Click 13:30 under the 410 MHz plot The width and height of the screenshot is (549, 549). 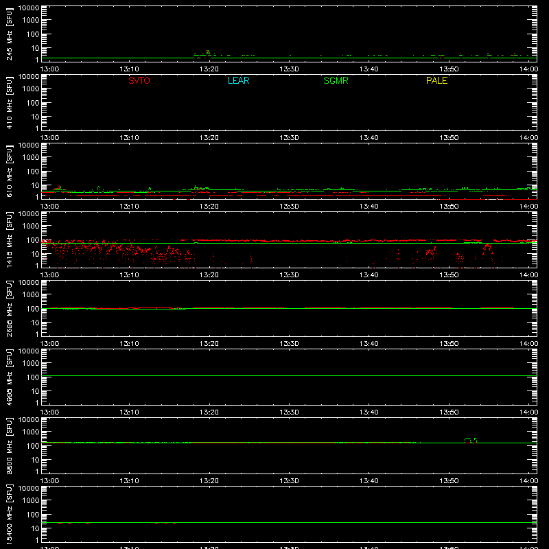click(x=289, y=138)
